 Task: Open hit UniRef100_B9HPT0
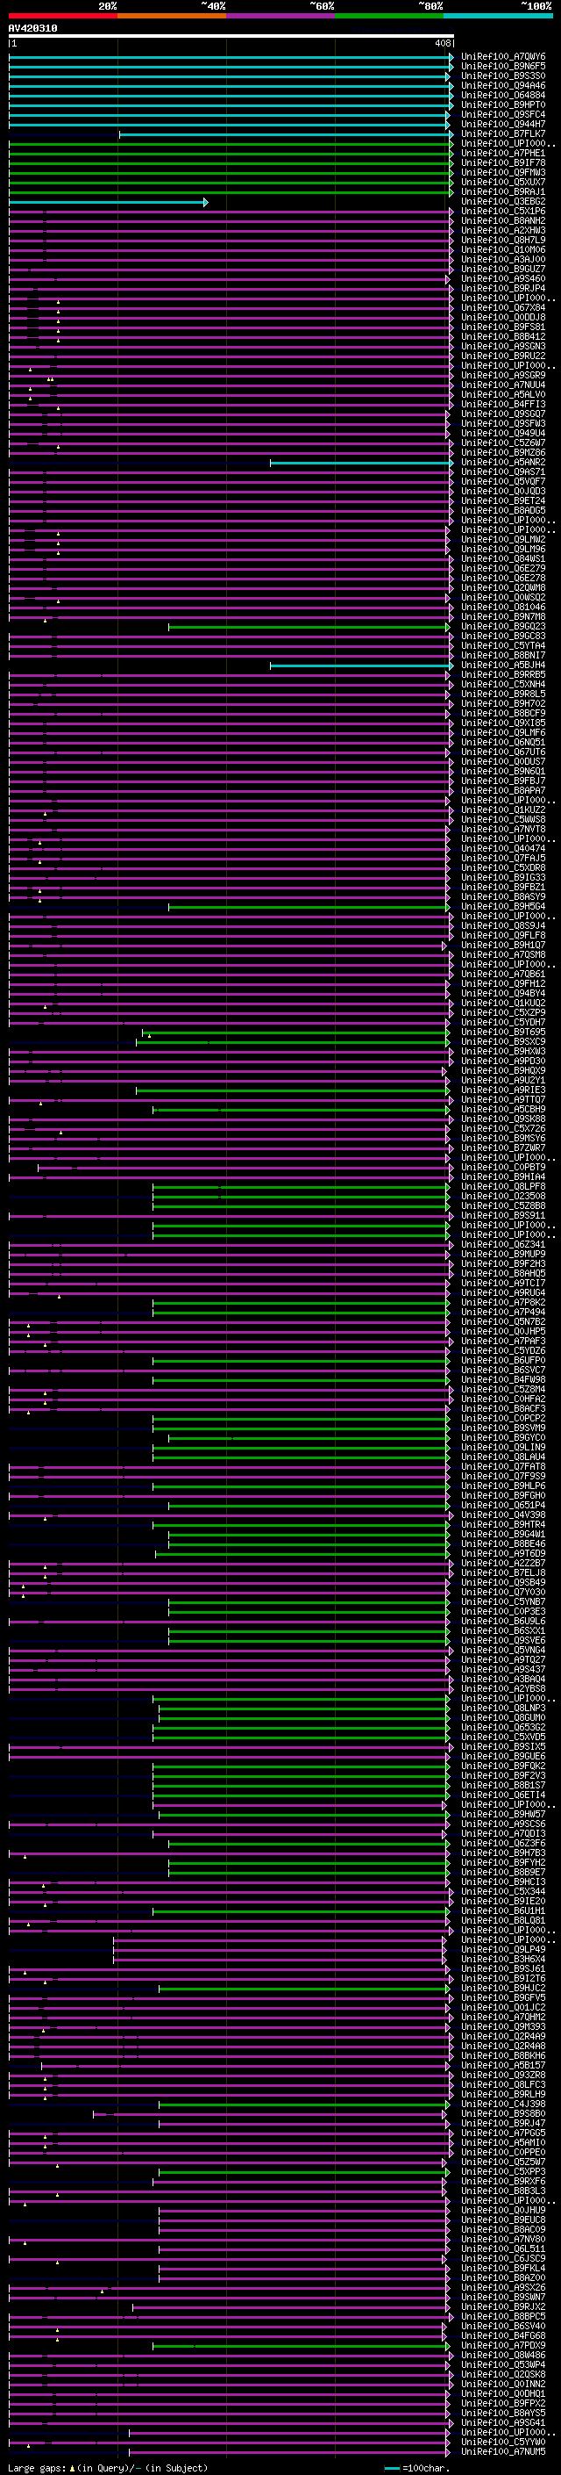(503, 104)
